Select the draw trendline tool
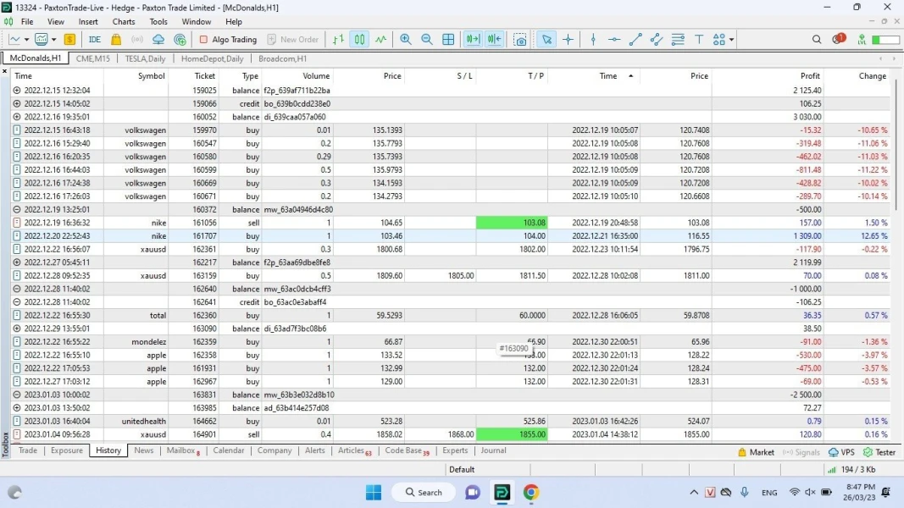This screenshot has width=904, height=508. click(x=635, y=39)
